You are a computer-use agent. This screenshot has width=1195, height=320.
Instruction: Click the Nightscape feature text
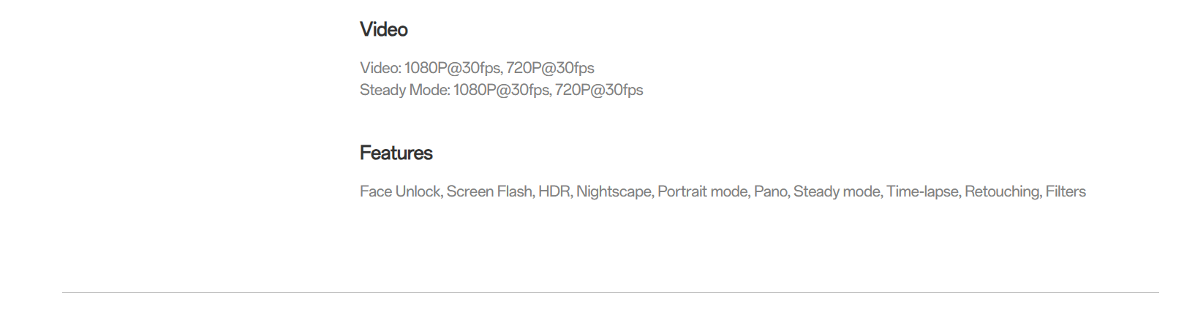point(614,191)
